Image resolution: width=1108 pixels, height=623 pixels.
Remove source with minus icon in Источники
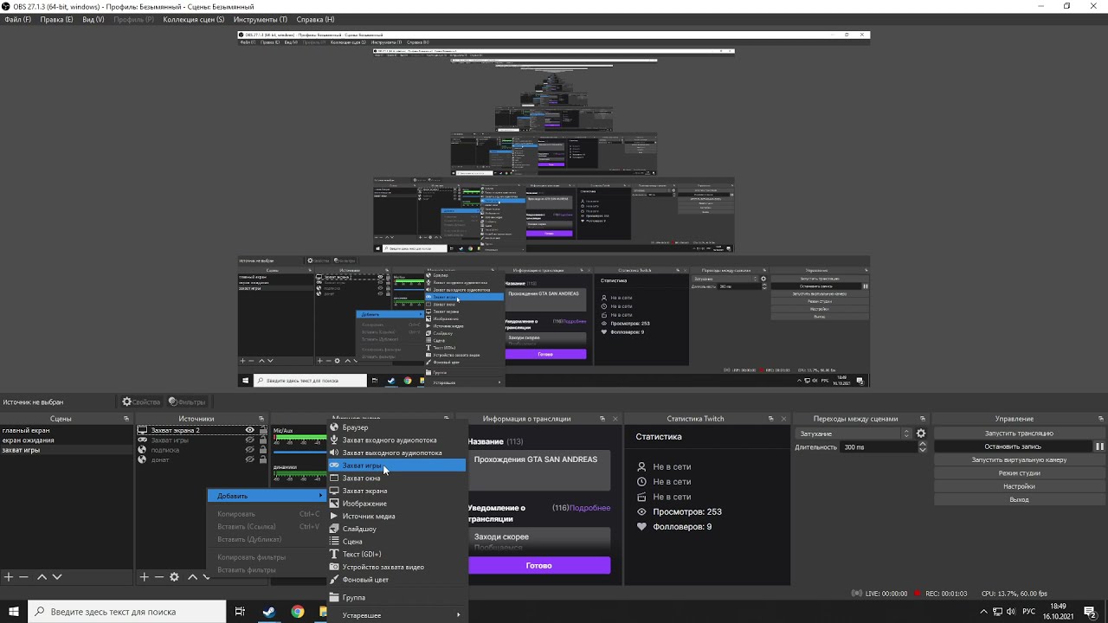(159, 576)
